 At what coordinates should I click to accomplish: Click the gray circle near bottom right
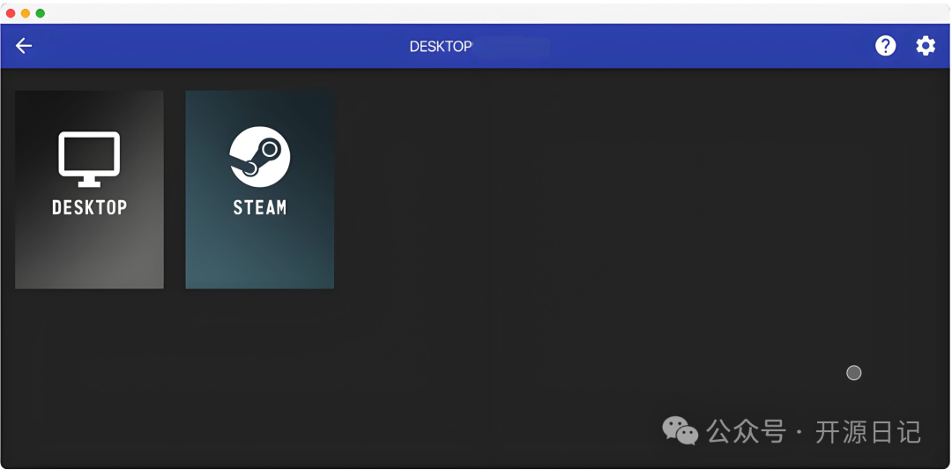click(x=853, y=373)
